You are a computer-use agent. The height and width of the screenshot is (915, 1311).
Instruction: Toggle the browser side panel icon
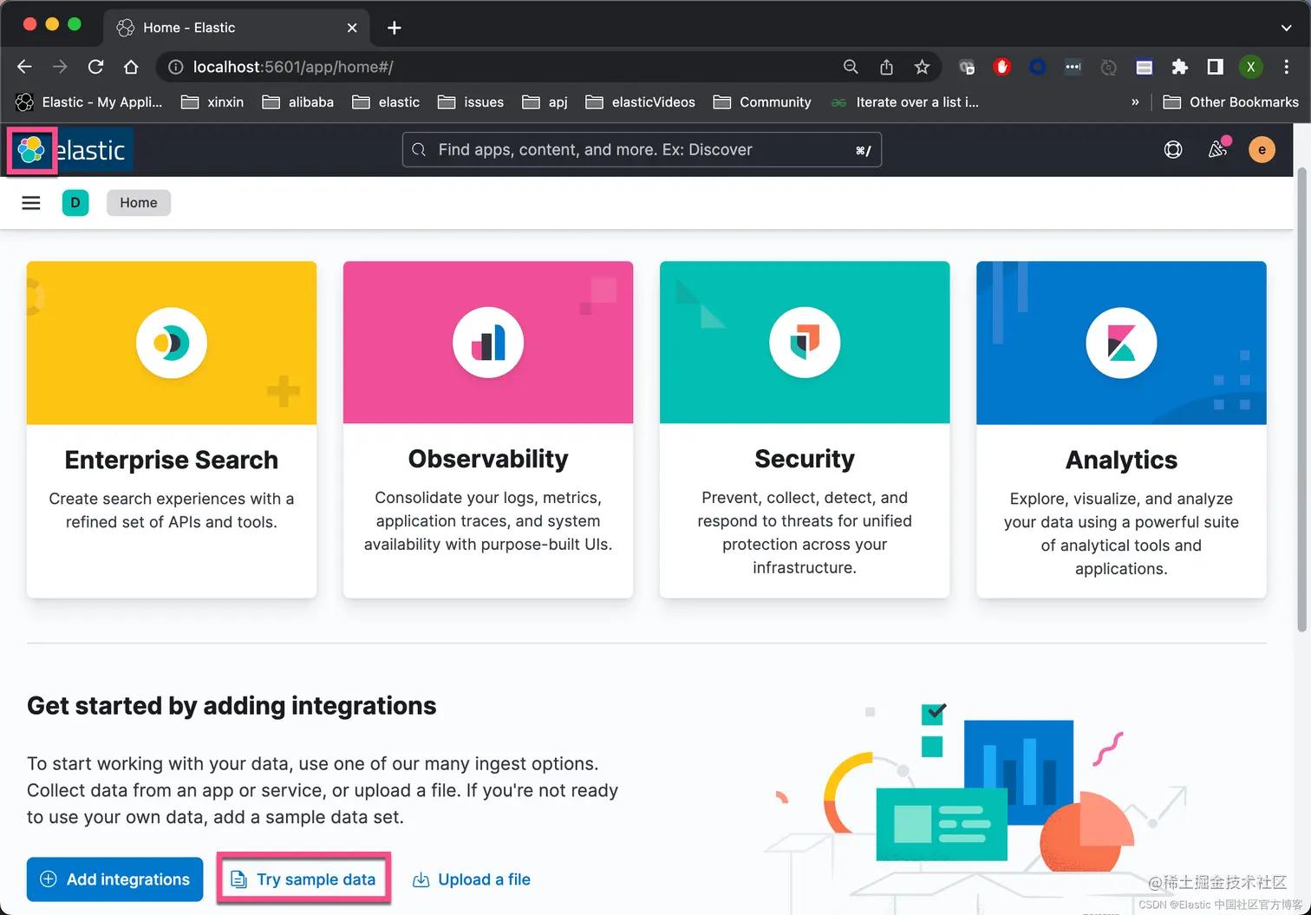point(1215,67)
